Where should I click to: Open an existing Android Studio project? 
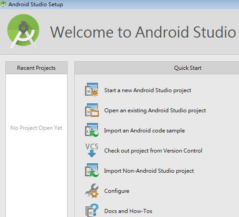pos(155,111)
